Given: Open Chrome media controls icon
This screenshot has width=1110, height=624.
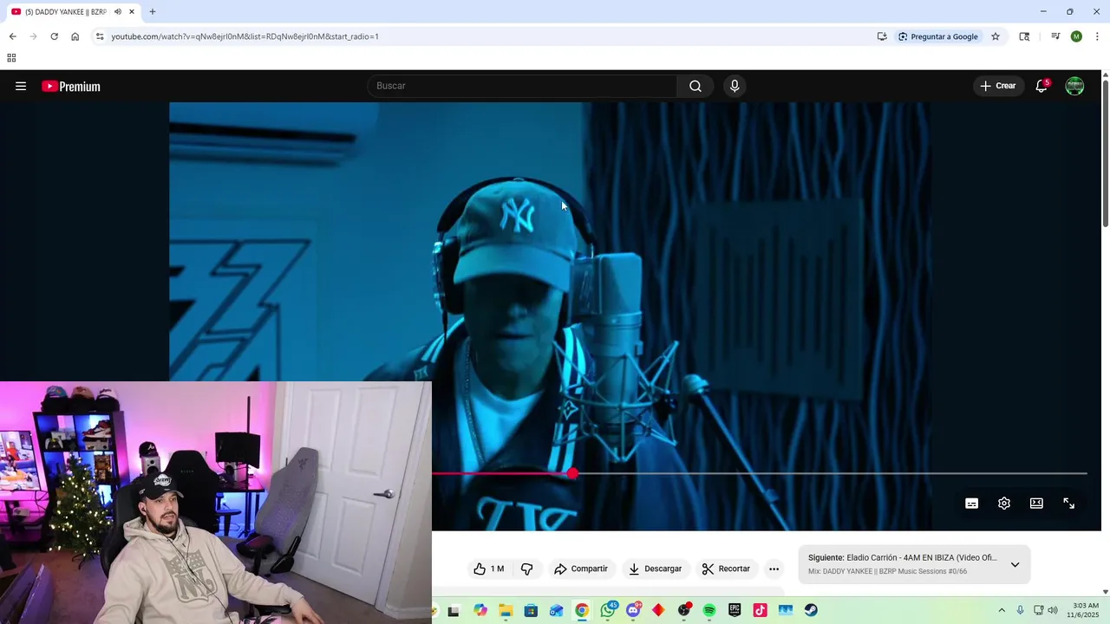Looking at the screenshot, I should 1055,36.
